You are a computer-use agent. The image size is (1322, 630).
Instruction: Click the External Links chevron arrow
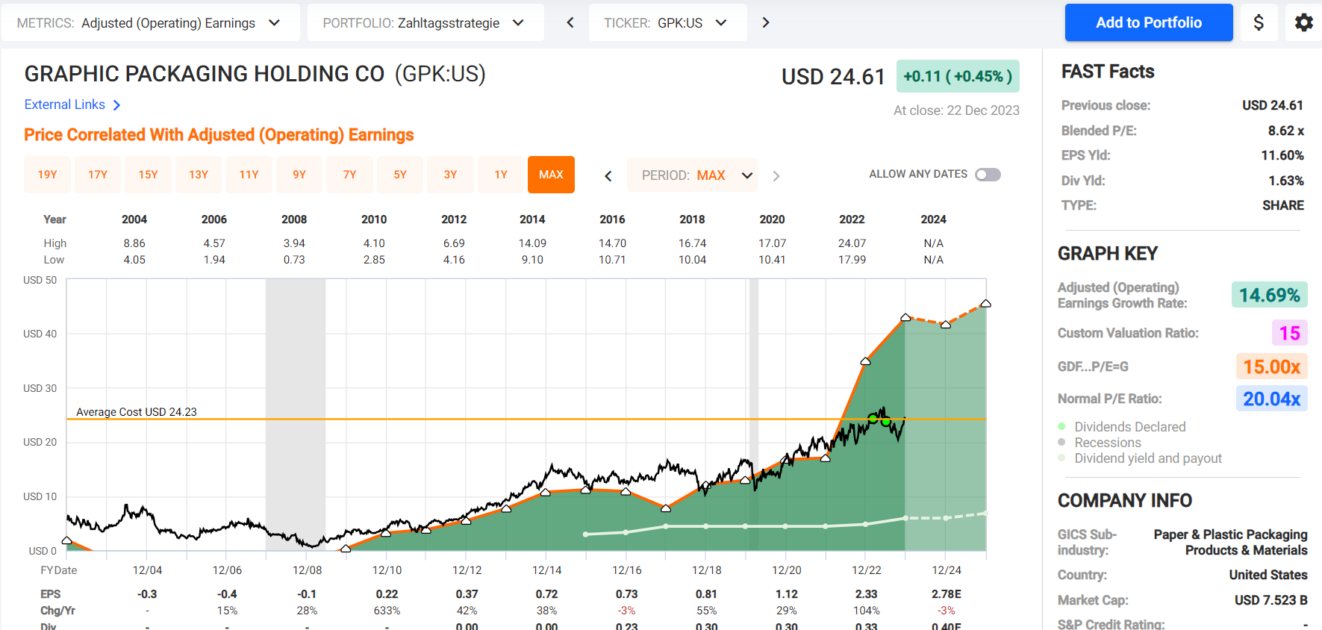[x=116, y=105]
